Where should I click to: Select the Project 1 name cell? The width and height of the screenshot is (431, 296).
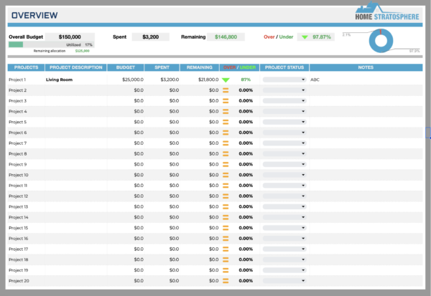26,80
